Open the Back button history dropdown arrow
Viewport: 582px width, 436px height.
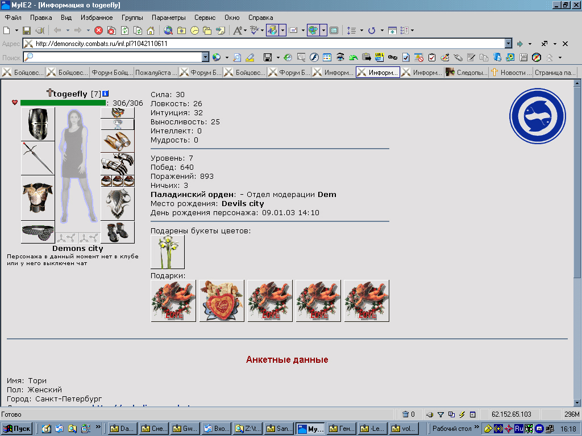tap(68, 31)
